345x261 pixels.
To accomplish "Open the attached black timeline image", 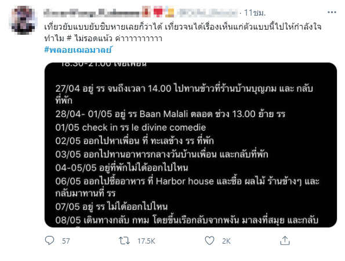I will point(191,145).
